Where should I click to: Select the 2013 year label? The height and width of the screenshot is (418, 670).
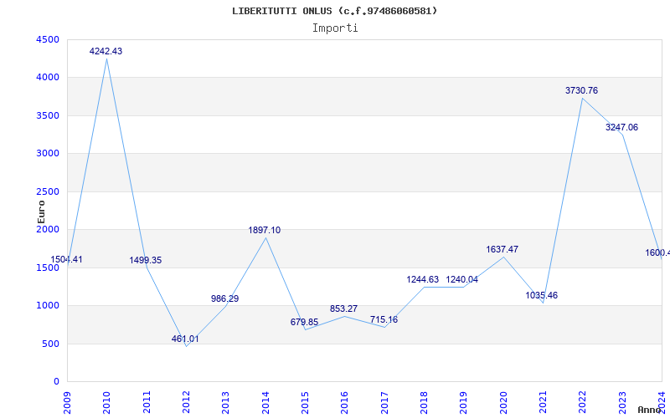pyautogui.click(x=225, y=403)
